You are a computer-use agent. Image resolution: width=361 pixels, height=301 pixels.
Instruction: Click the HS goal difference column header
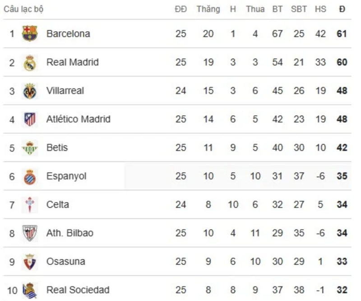(320, 9)
